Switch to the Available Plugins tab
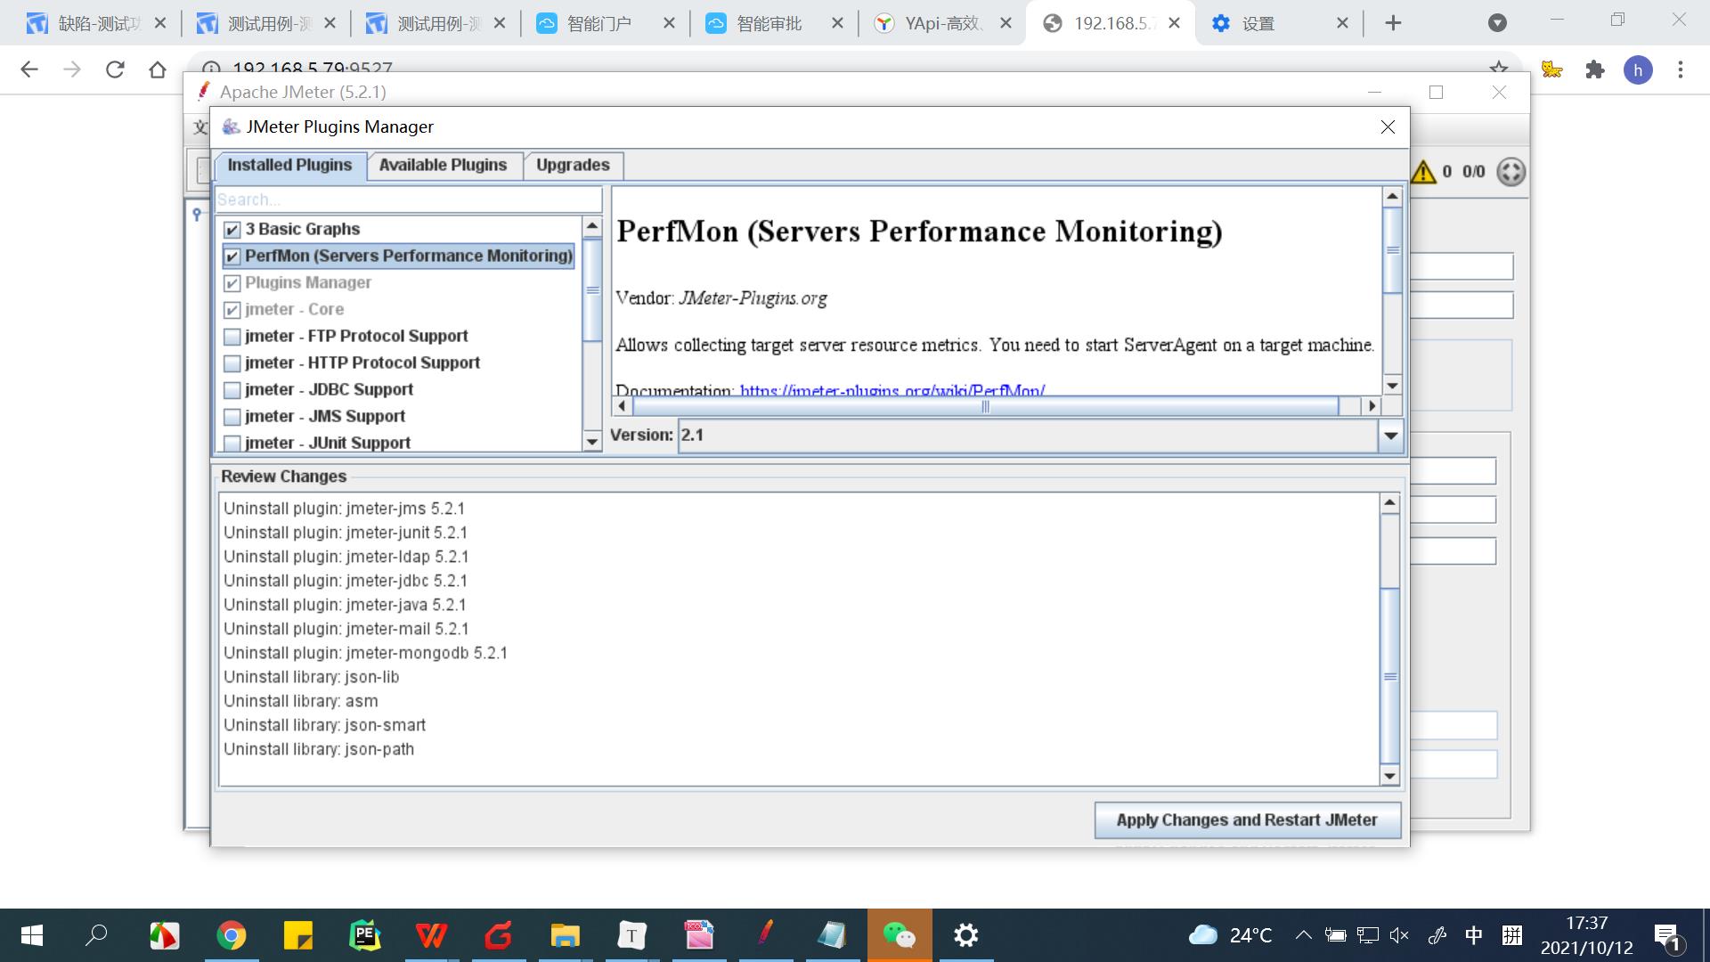Screen dimensions: 1710x962 [443, 165]
